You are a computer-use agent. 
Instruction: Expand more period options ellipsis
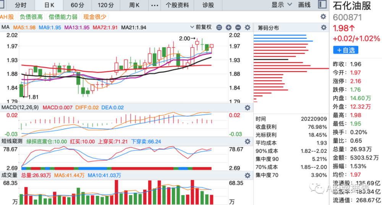pyautogui.click(x=154, y=5)
